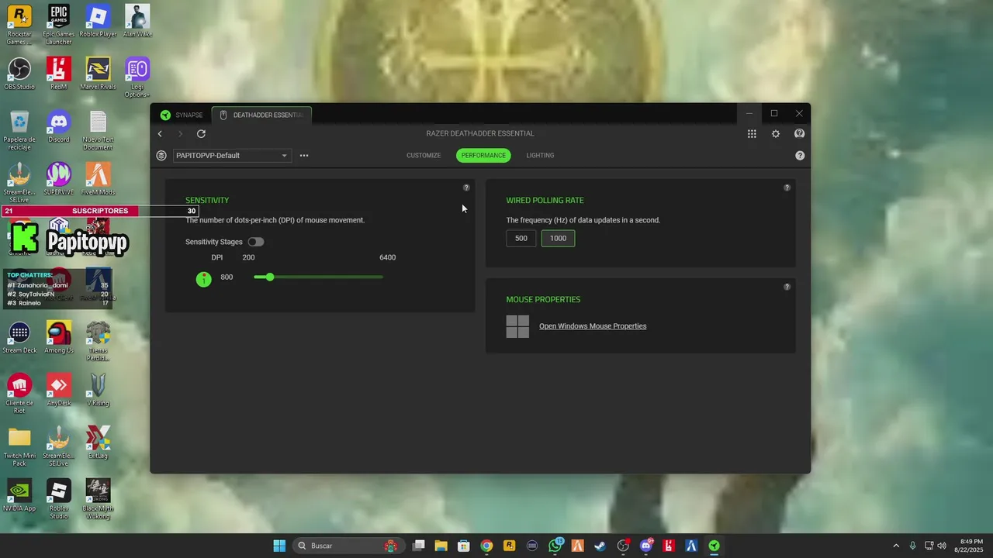Click the 800 DPI value
993x558 pixels.
[x=227, y=277]
